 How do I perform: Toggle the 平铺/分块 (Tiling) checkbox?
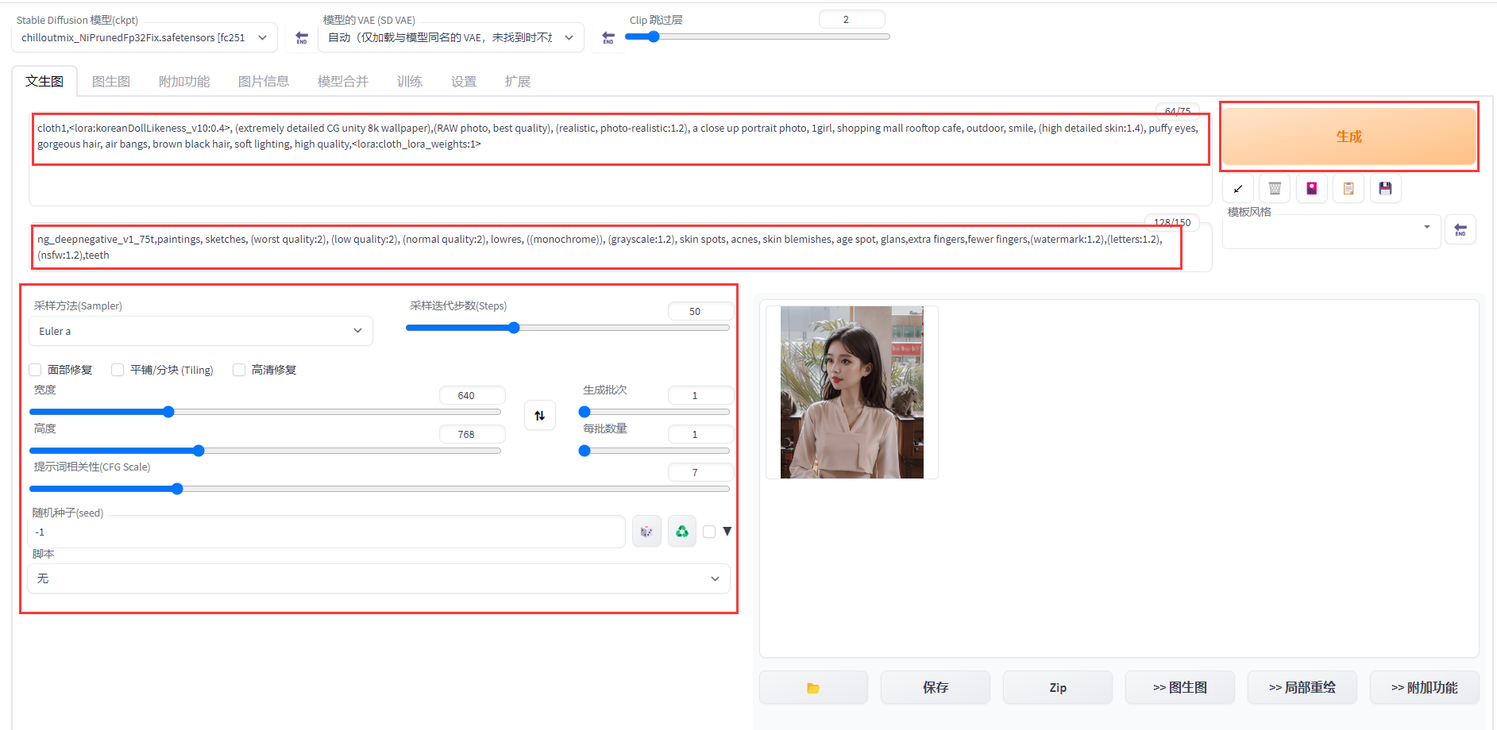[x=118, y=370]
